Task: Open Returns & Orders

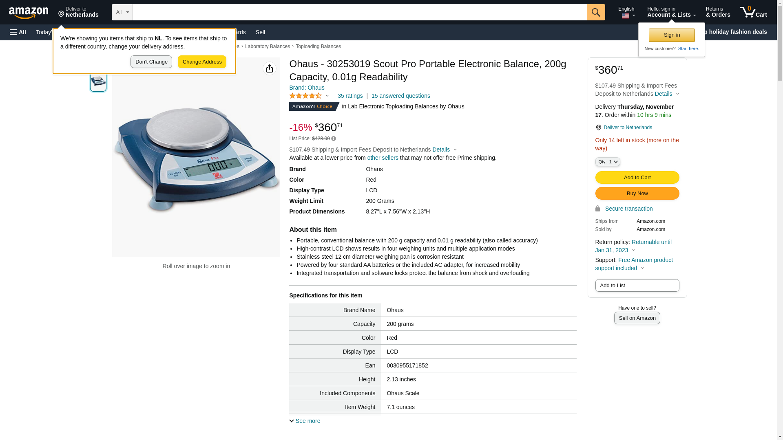Action: (x=718, y=12)
